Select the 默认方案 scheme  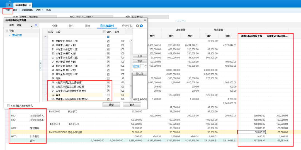pyautogui.click(x=17, y=35)
